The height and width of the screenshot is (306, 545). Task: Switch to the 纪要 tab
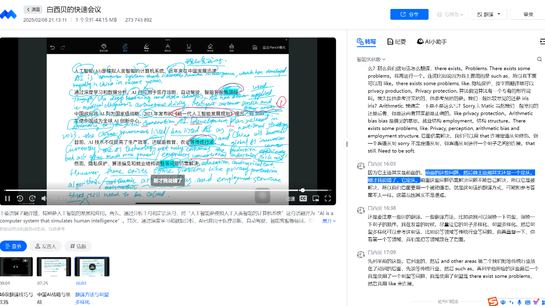(396, 42)
